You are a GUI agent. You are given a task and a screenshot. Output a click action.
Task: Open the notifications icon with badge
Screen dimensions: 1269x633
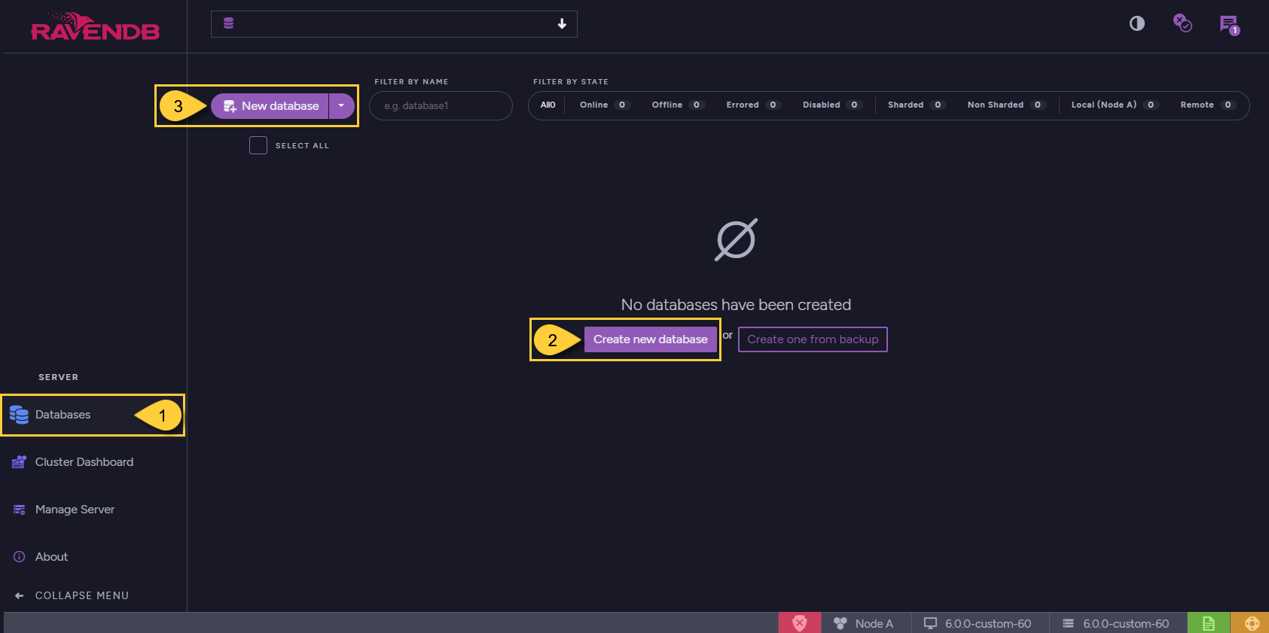1229,25
